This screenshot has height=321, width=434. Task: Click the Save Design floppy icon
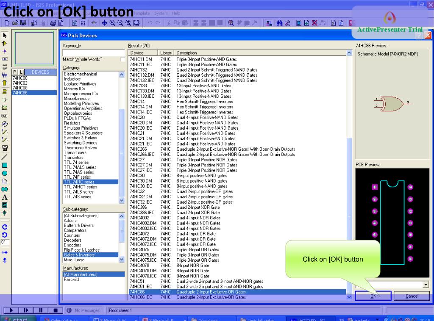[x=23, y=23]
